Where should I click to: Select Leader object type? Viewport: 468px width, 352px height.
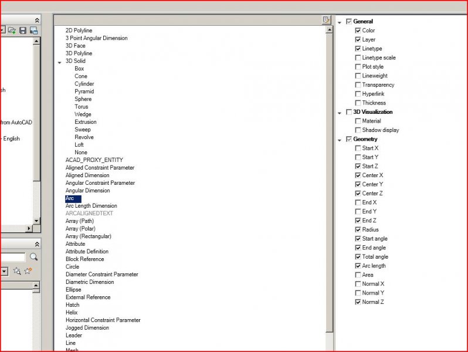pyautogui.click(x=74, y=336)
